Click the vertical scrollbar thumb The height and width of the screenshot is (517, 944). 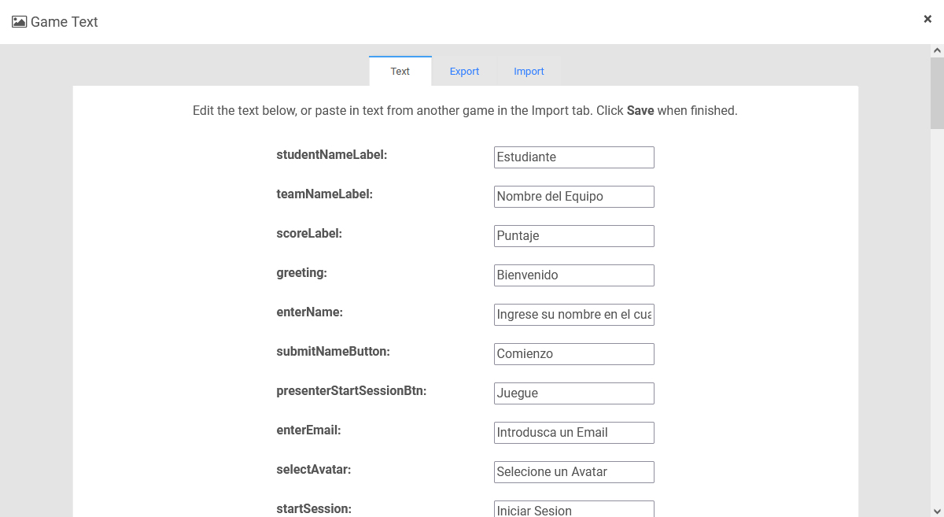coord(937,93)
